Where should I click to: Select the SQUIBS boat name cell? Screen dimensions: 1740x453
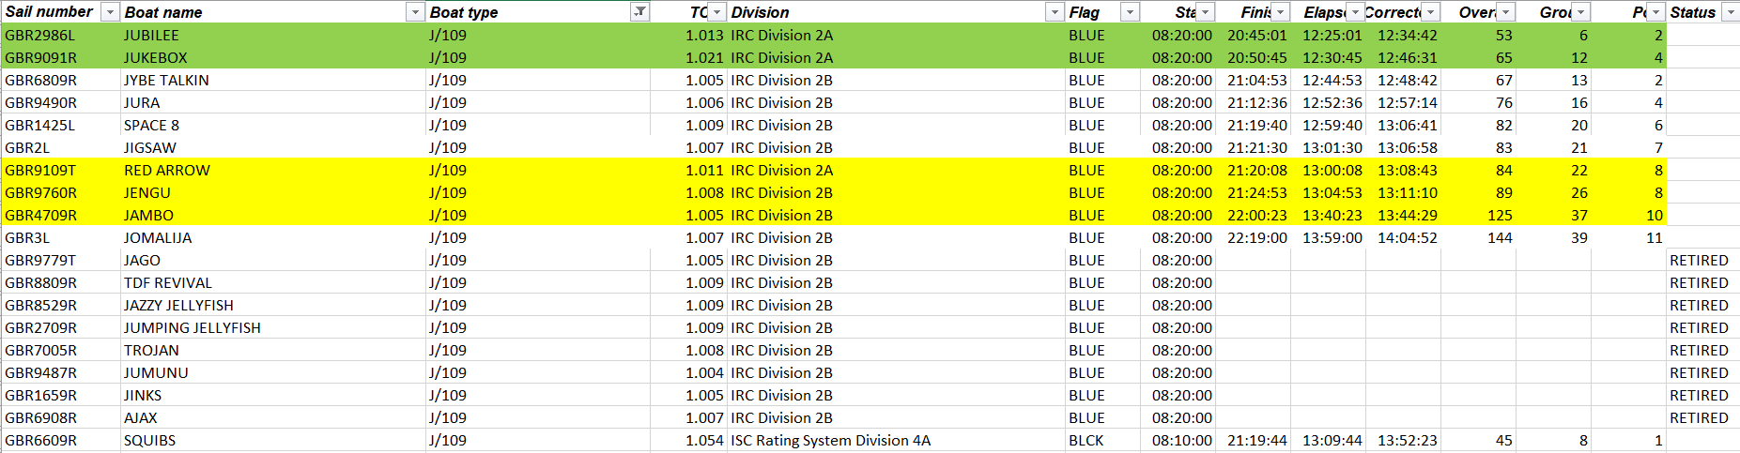tap(272, 440)
